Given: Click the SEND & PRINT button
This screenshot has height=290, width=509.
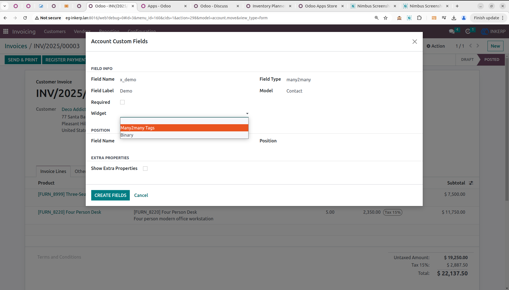Looking at the screenshot, I should 23,60.
